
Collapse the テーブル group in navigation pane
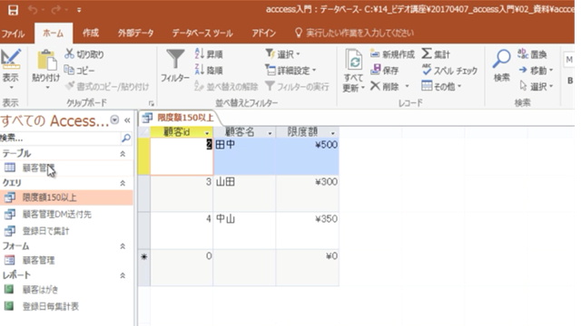tap(123, 154)
